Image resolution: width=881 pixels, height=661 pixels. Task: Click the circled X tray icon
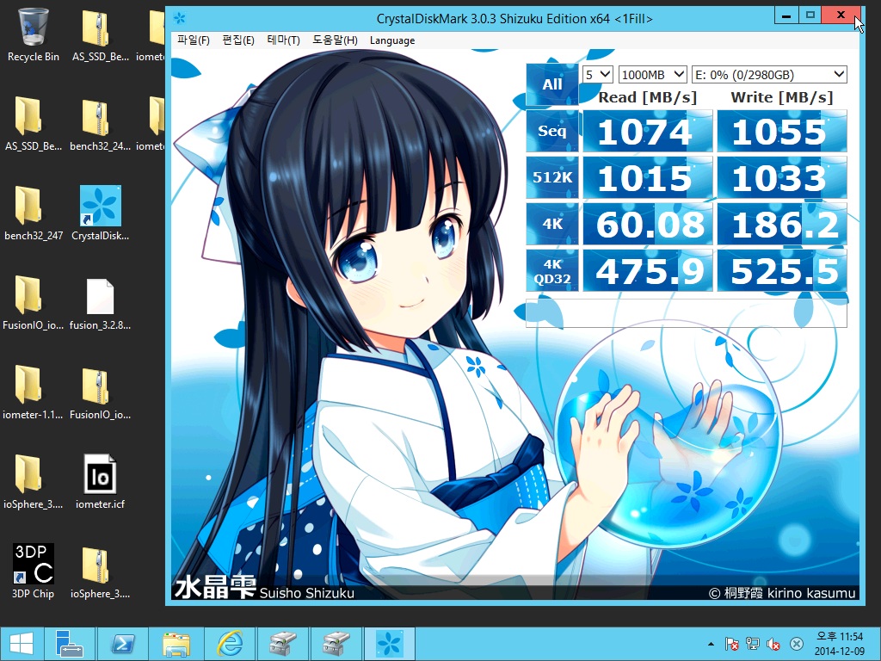coord(796,644)
